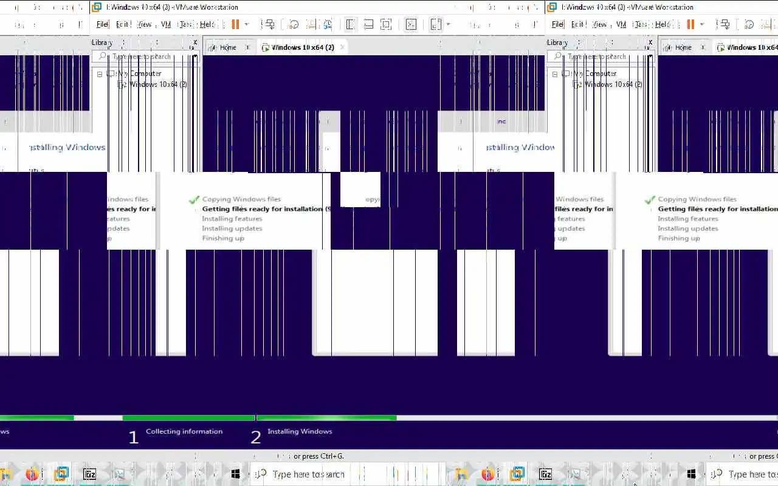This screenshot has width=778, height=486.
Task: Click the green installation progress bar segment under the white panels
Action: click(x=326, y=418)
